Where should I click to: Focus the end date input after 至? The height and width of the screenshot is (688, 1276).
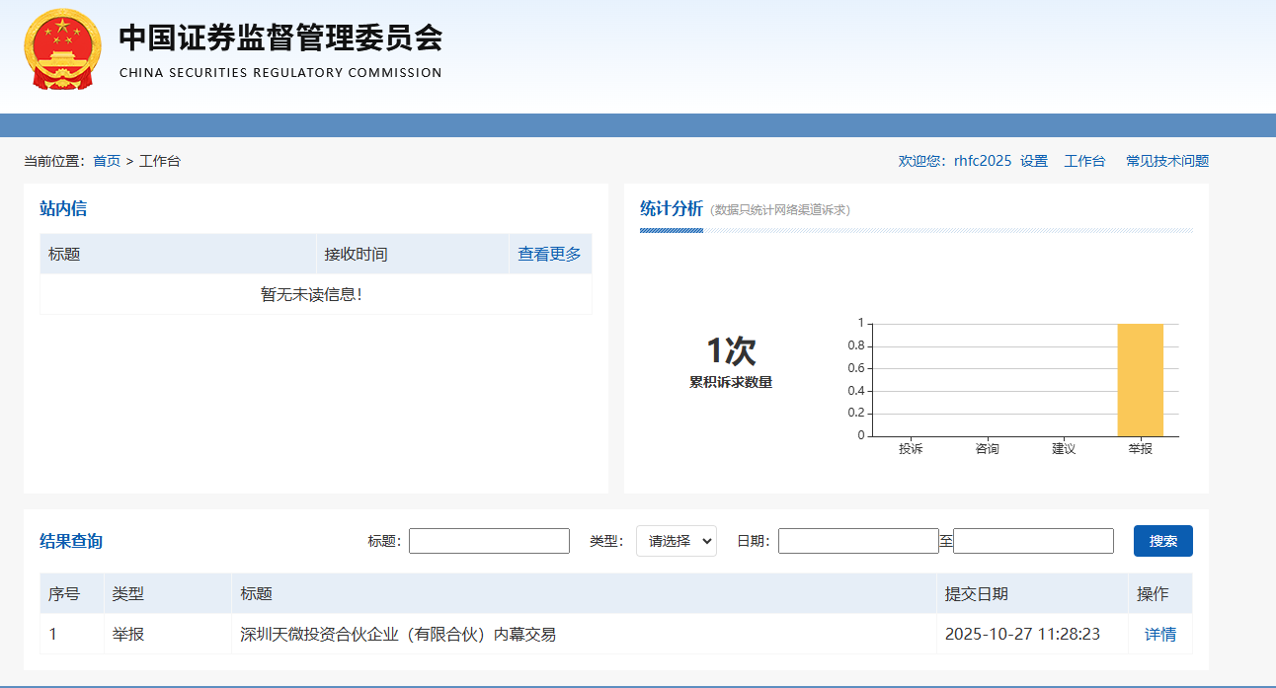coord(1033,541)
